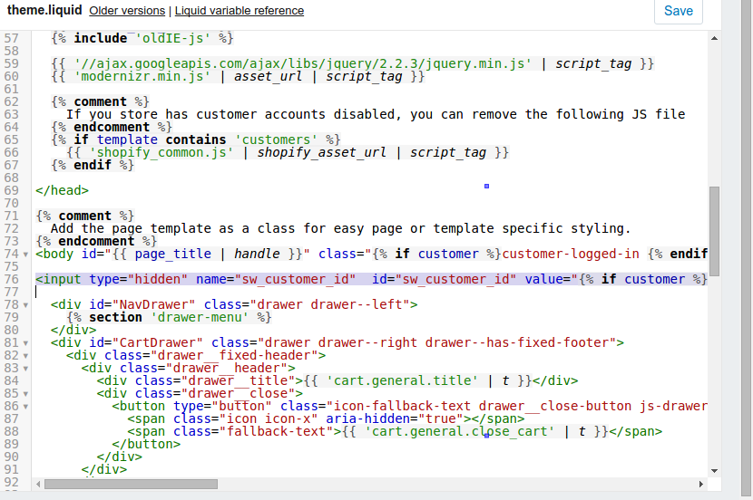Image resolution: width=753 pixels, height=500 pixels.
Task: Click the page's outer vertical scrollbar
Action: 747,249
